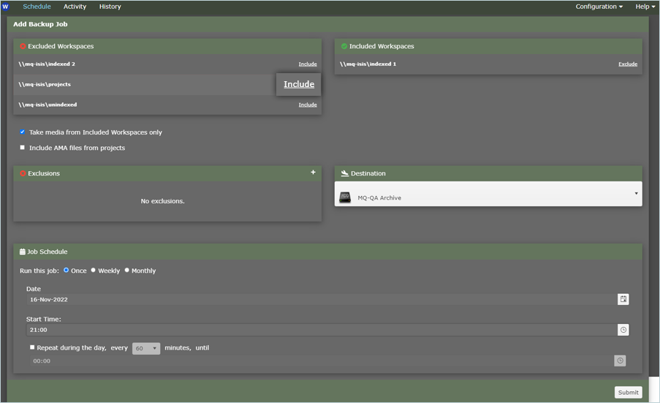Open the repeat minutes interval dropdown

coord(146,348)
